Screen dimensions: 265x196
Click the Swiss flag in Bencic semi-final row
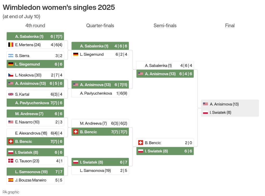tap(141, 143)
